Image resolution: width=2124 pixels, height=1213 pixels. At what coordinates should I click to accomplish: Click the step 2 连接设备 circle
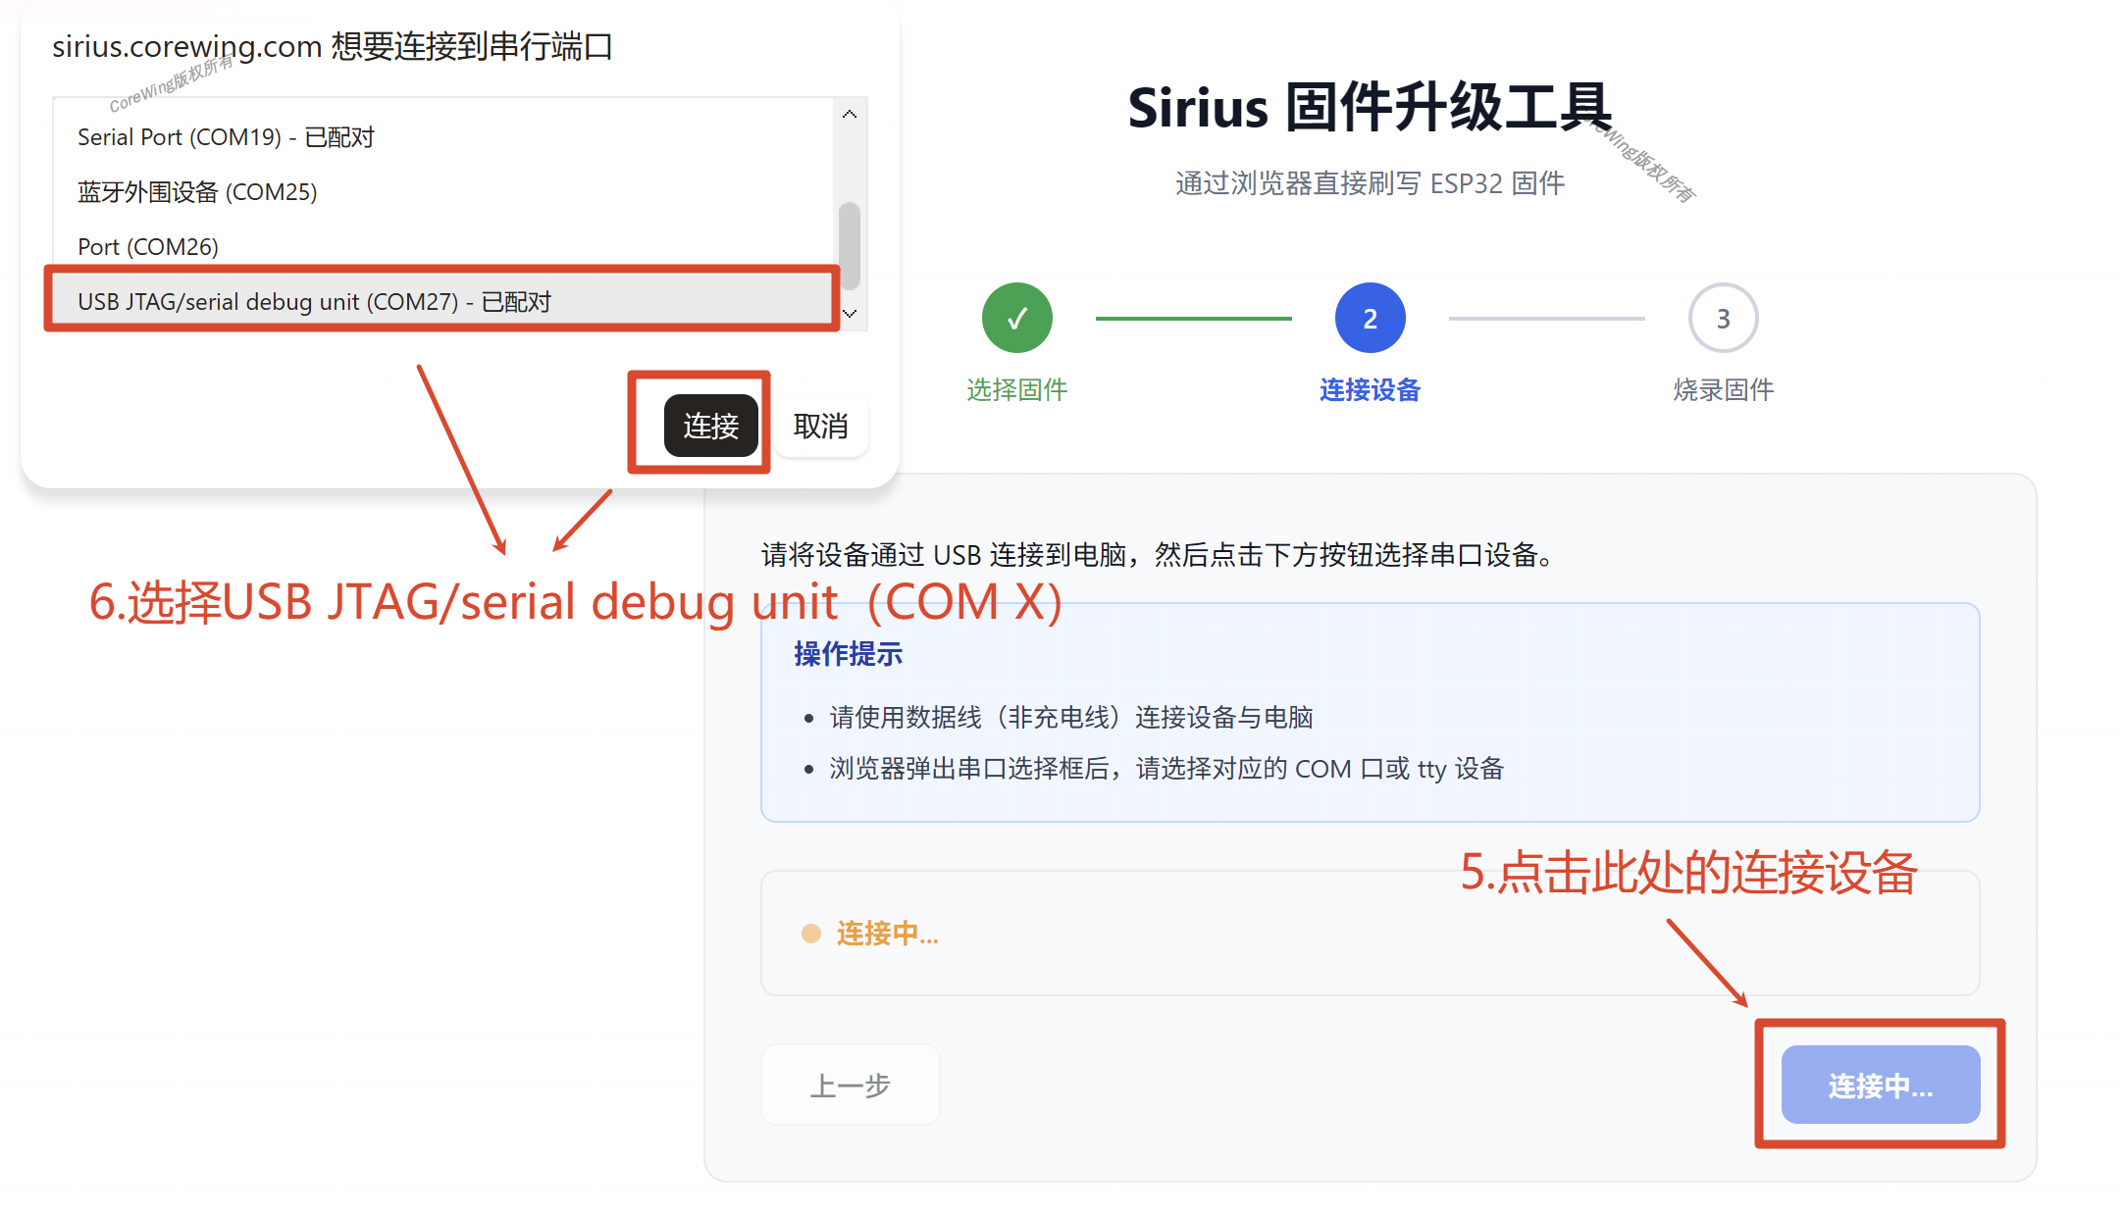pos(1370,318)
